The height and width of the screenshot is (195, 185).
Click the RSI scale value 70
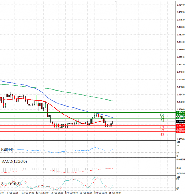pyautogui.click(x=178, y=146)
